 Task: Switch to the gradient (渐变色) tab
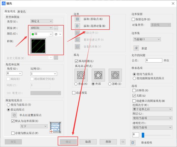(x=21, y=11)
